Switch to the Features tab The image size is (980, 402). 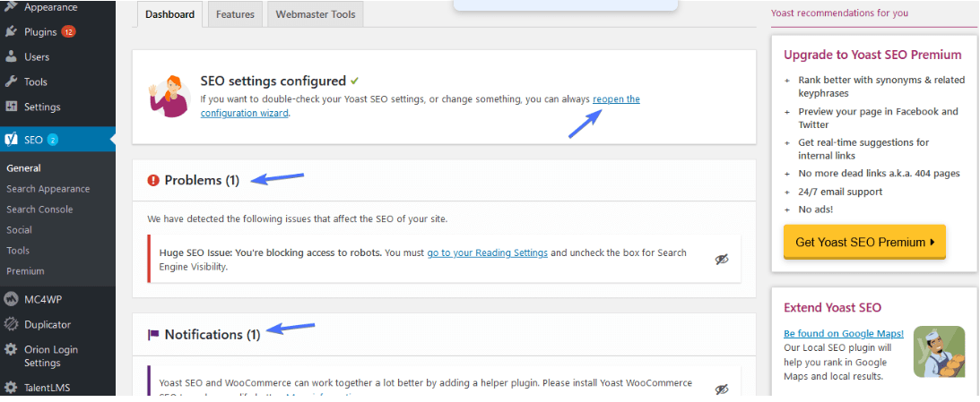point(235,14)
